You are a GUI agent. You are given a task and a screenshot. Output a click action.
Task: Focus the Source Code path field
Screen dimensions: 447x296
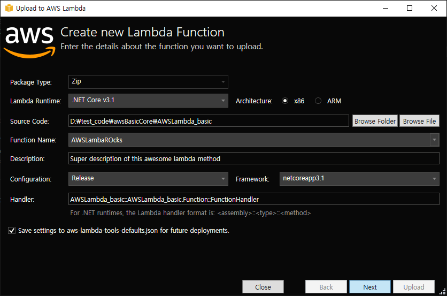pyautogui.click(x=209, y=121)
